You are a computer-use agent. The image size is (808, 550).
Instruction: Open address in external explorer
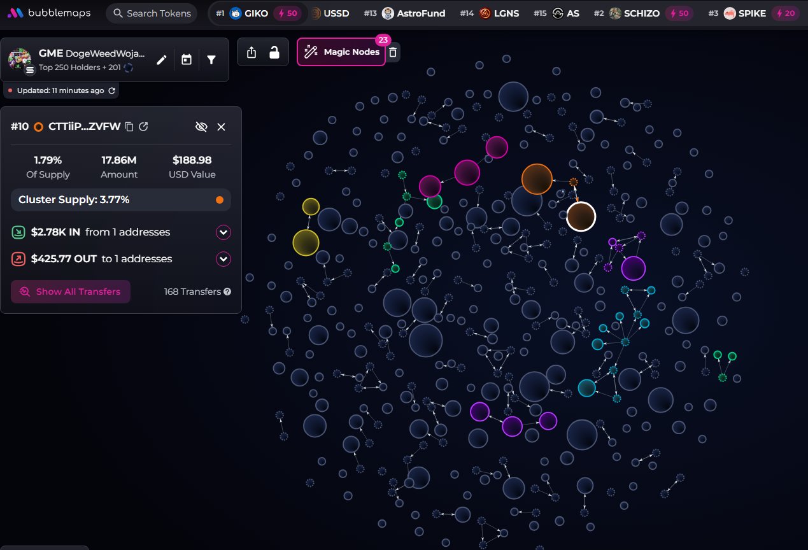click(144, 127)
